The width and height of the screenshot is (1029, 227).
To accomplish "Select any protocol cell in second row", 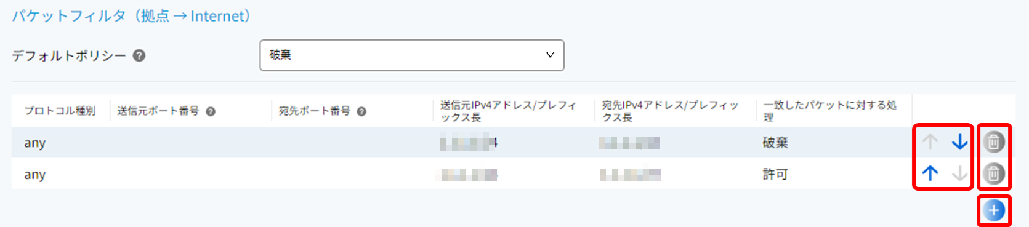I will [35, 175].
